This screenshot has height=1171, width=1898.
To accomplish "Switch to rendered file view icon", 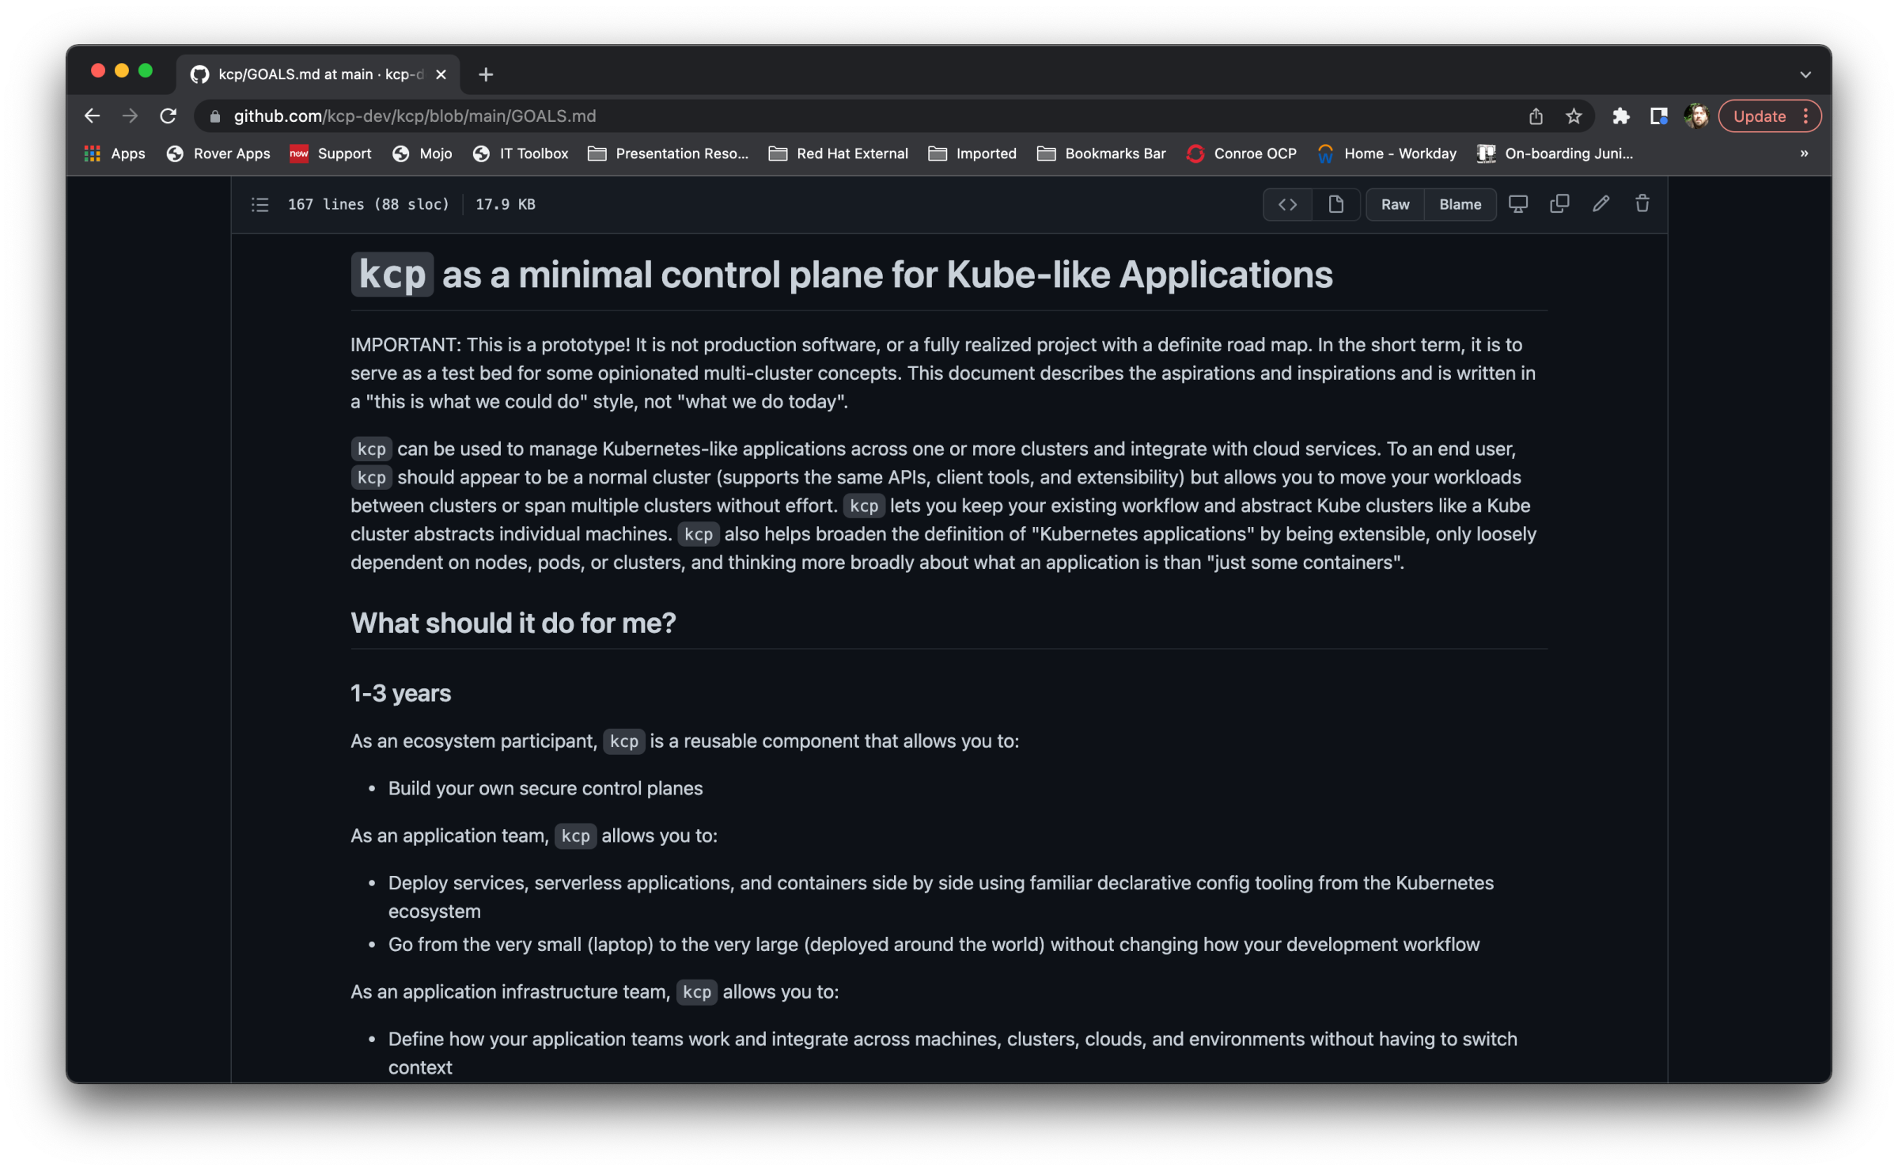I will (1335, 205).
